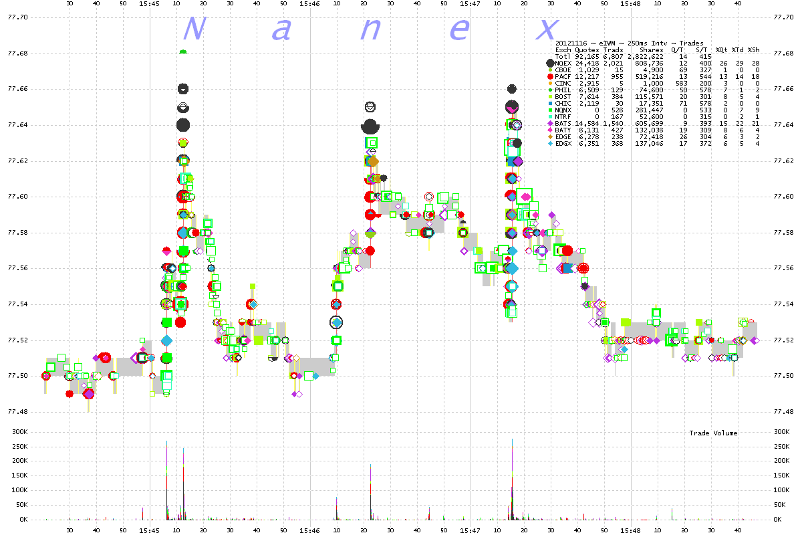The image size is (802, 535).
Task: Click the BATY pink diamond legend marker
Action: (x=550, y=130)
